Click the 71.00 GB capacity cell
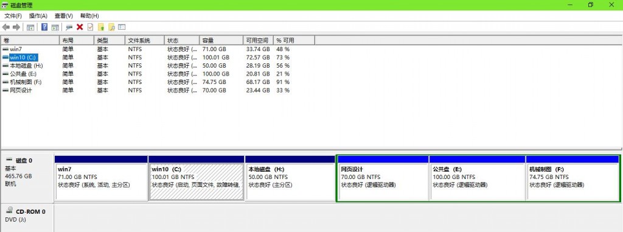Image resolution: width=623 pixels, height=232 pixels. 214,49
